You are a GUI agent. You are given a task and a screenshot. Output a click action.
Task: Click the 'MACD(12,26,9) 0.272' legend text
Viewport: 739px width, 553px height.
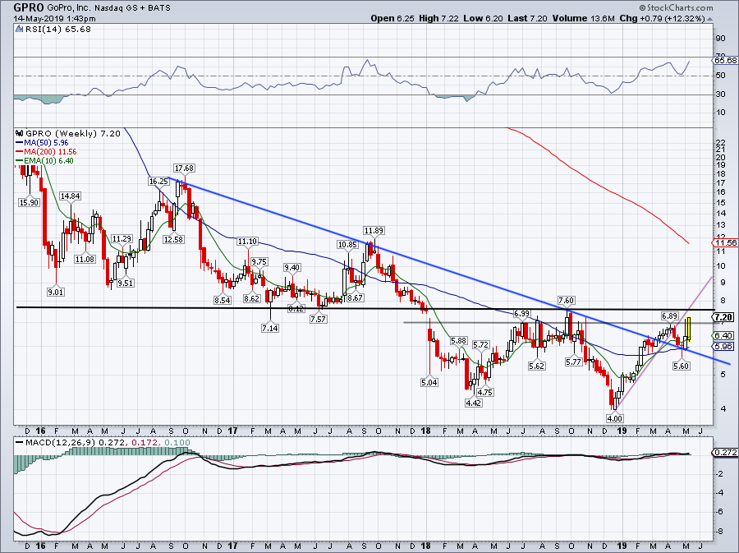[76, 443]
